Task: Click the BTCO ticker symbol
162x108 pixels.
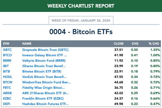Action: (7, 55)
